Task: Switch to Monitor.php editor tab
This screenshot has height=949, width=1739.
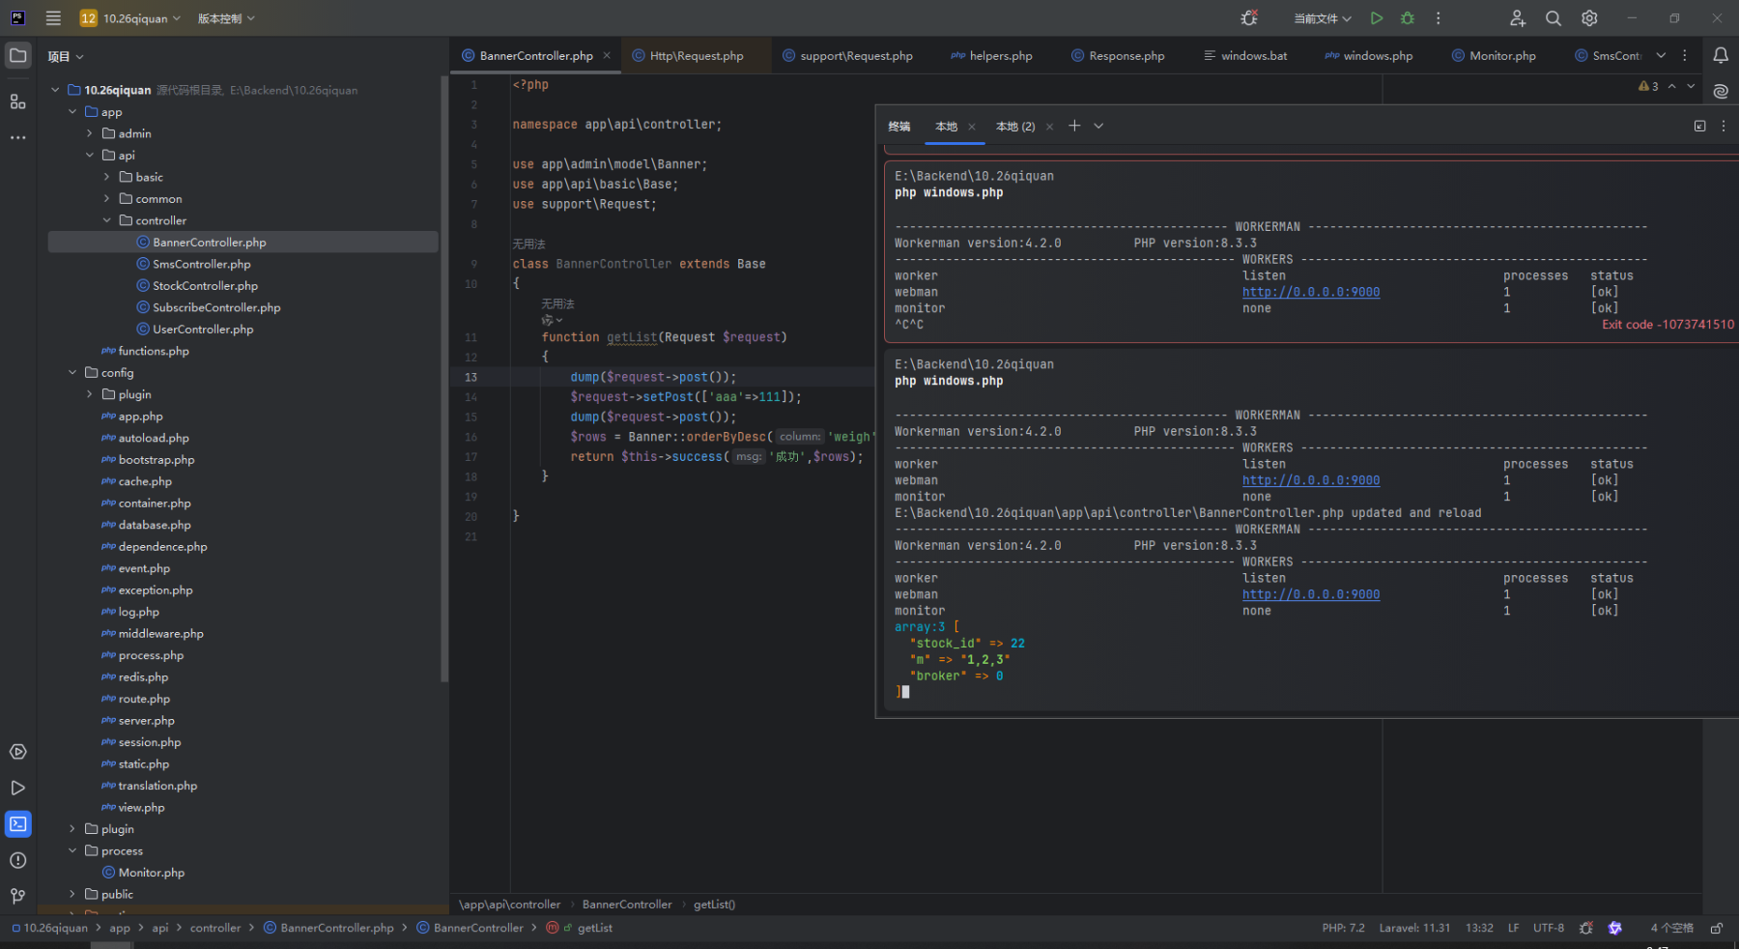Action: (1494, 56)
